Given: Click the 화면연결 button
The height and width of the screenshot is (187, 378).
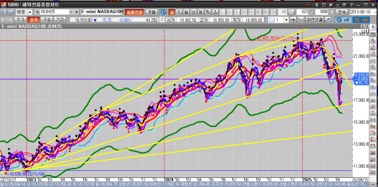Looking at the screenshot, I should pyautogui.click(x=314, y=20).
